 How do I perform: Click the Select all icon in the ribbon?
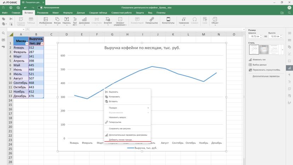[x=11, y=24]
